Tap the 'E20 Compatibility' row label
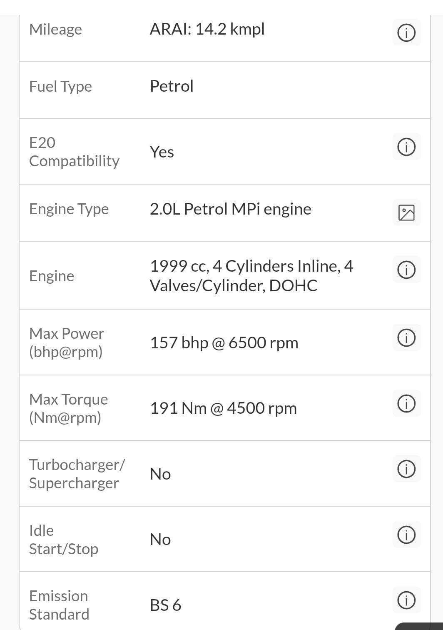Image resolution: width=443 pixels, height=630 pixels. pos(74,152)
